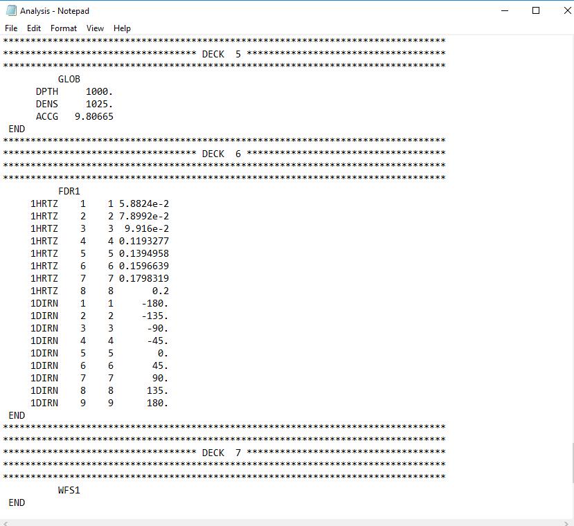The image size is (574, 526).
Task: Open the File menu
Action: point(10,28)
